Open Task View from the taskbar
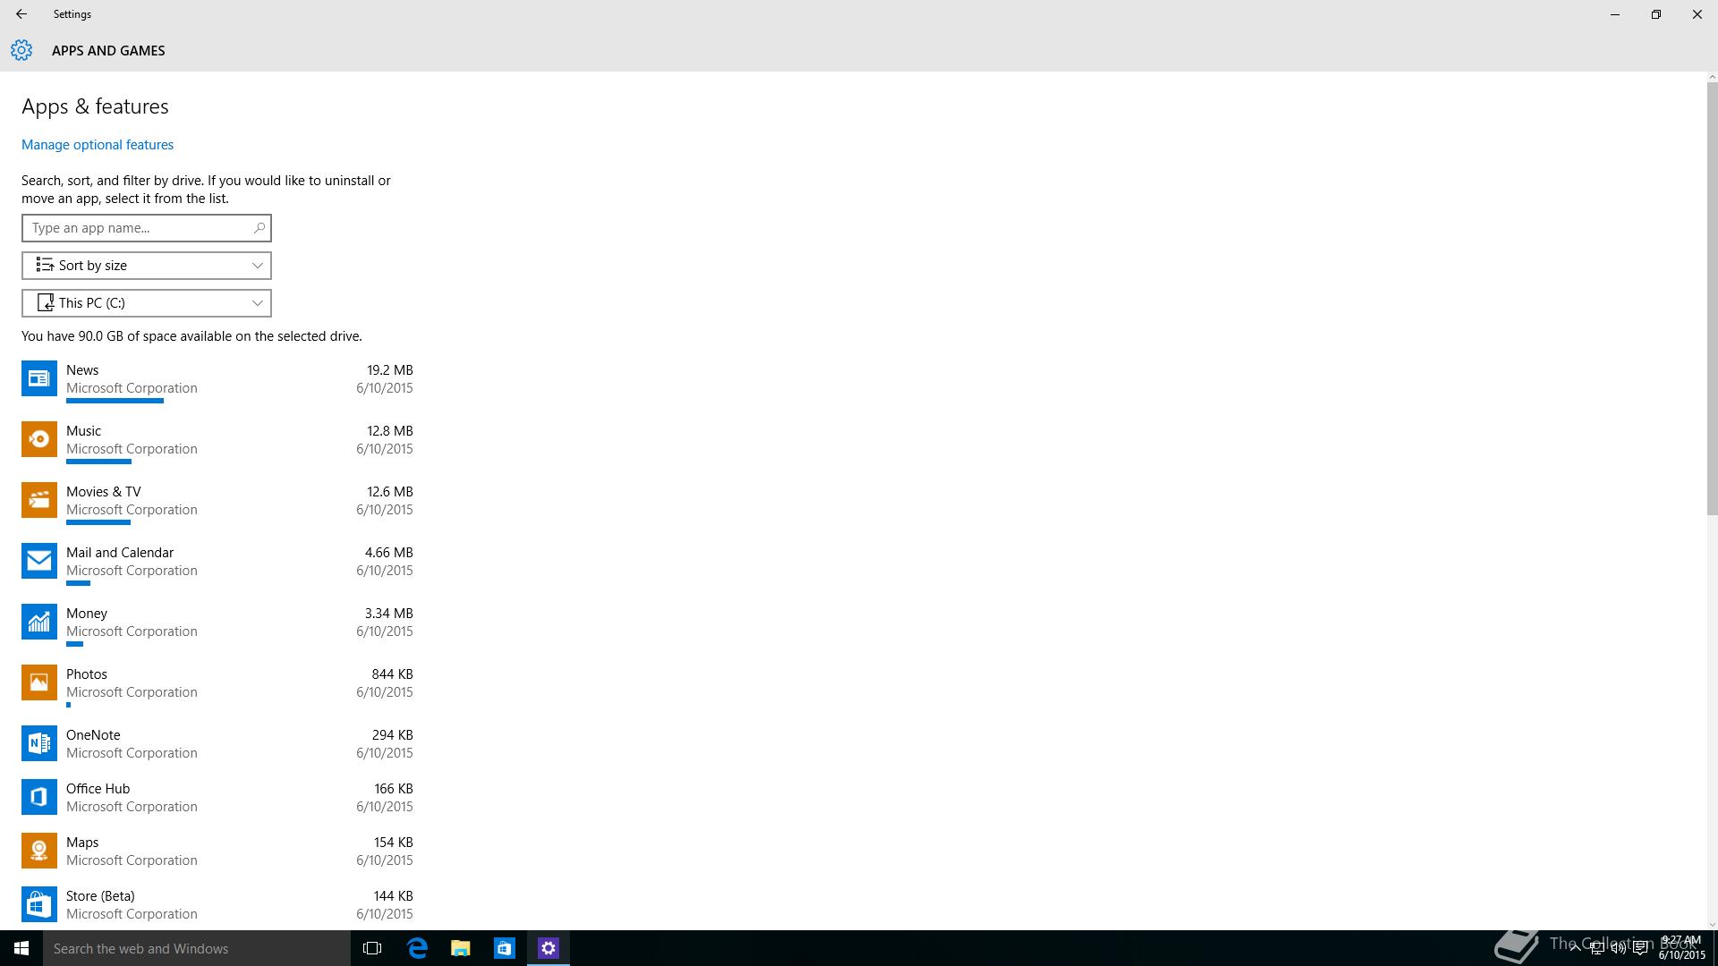The width and height of the screenshot is (1718, 966). (x=372, y=948)
